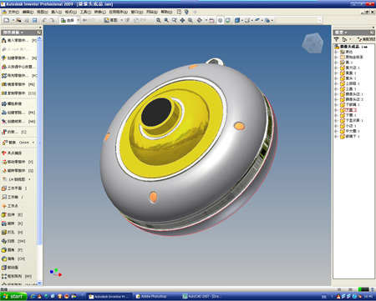
Task: Click the Open file icon in the toolbar
Action: pyautogui.click(x=18, y=20)
